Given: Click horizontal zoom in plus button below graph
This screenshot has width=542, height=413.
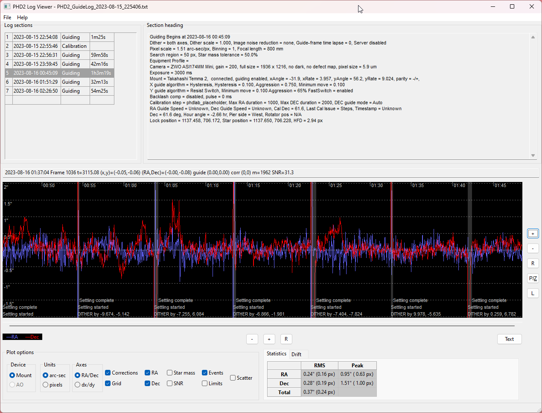Looking at the screenshot, I should 269,339.
